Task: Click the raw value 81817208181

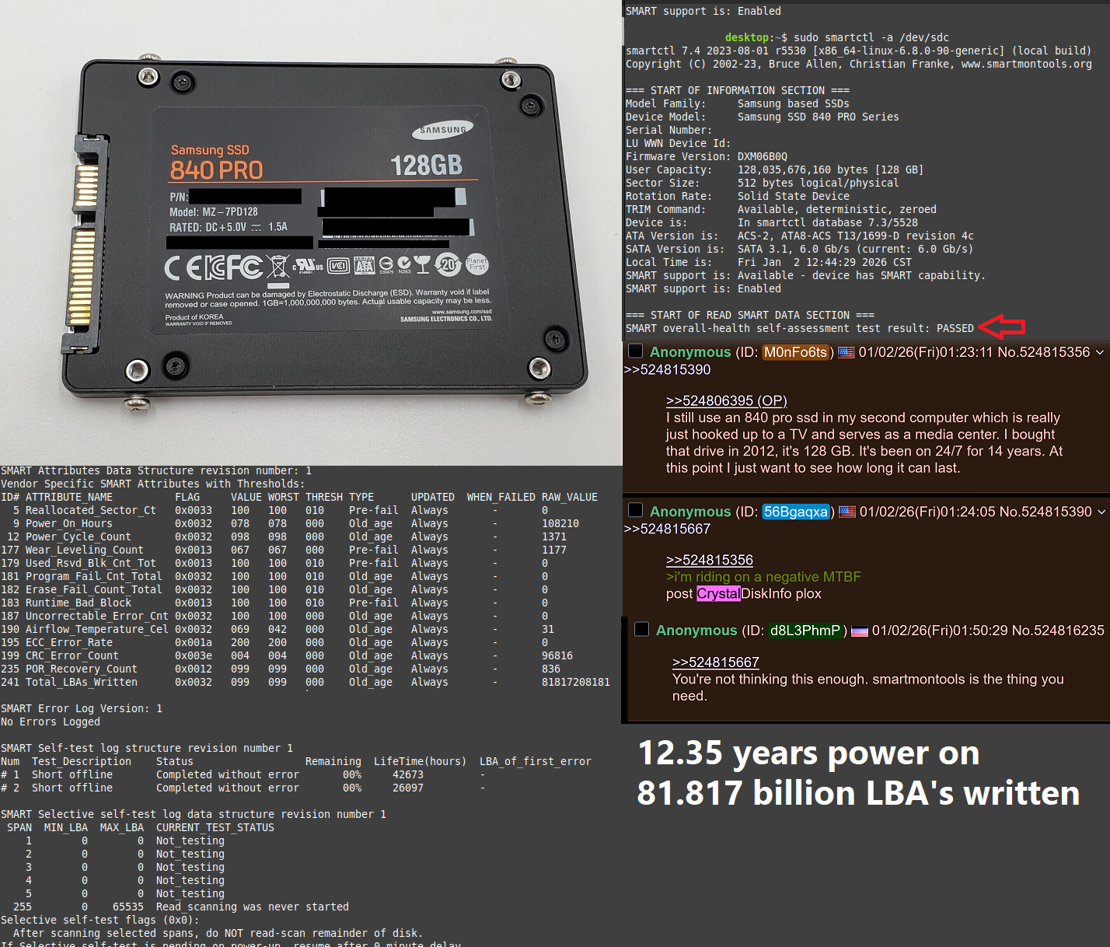Action: point(576,682)
